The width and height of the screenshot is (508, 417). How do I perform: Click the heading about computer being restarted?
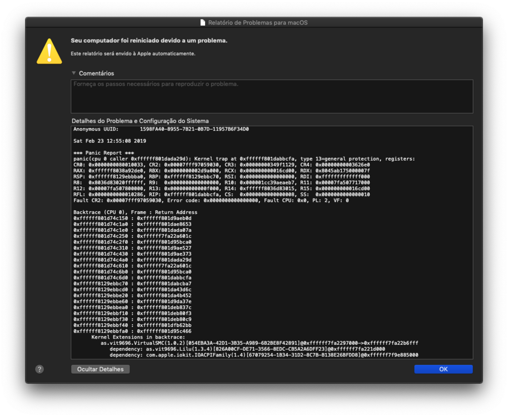pyautogui.click(x=149, y=41)
